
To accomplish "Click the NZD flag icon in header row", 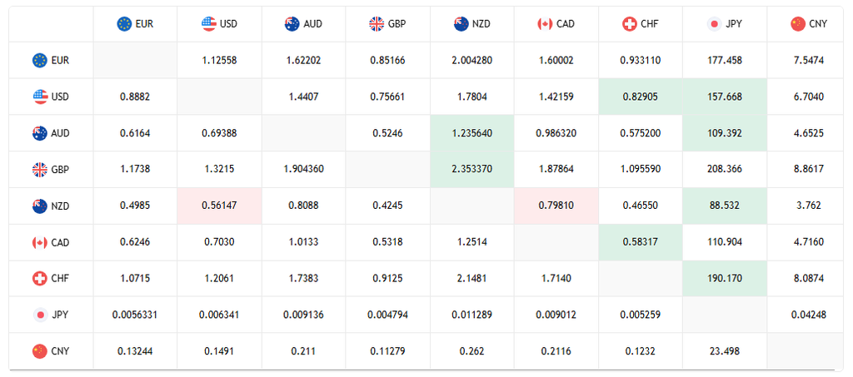I will coord(461,24).
